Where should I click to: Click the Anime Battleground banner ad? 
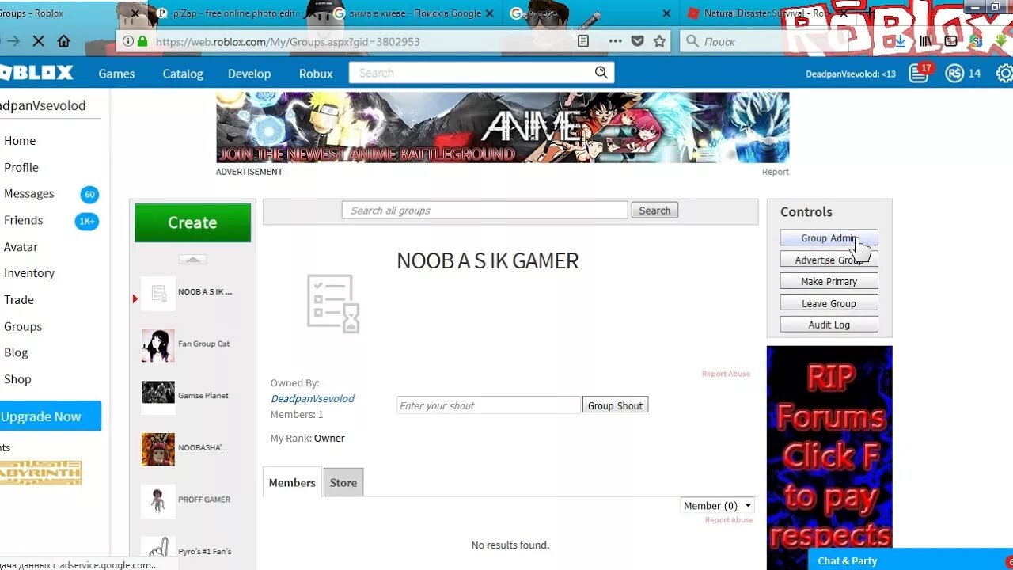click(x=503, y=127)
